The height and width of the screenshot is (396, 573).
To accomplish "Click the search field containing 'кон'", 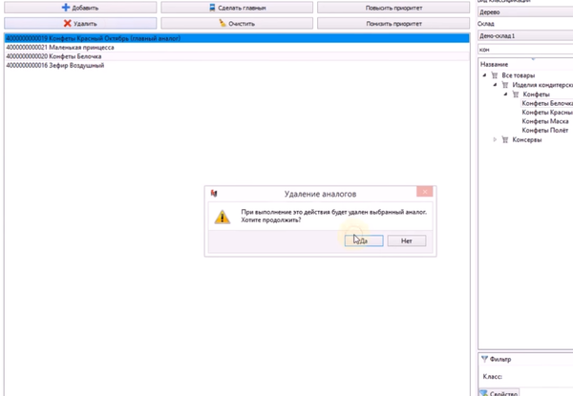I will [525, 50].
